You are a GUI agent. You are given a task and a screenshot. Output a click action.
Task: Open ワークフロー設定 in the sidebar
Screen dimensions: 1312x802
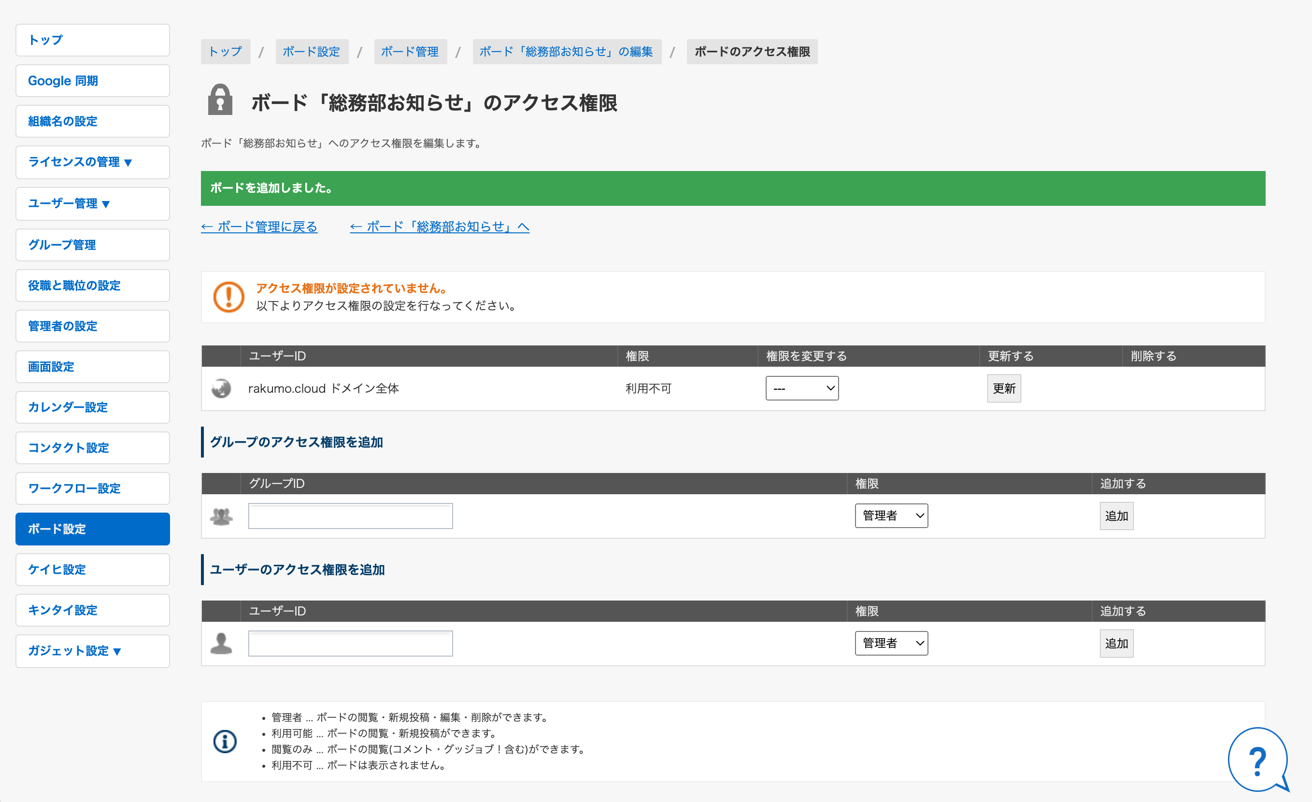pos(93,488)
